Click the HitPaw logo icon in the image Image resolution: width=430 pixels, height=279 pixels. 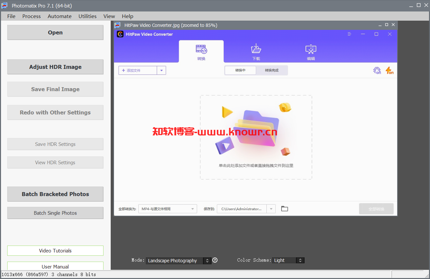(x=120, y=34)
